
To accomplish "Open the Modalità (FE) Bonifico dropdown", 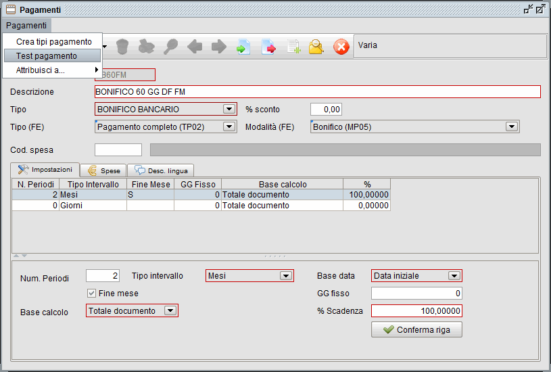I will pos(512,126).
